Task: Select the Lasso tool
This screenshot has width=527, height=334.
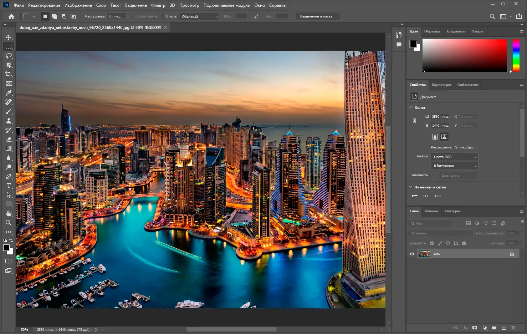Action: point(9,56)
